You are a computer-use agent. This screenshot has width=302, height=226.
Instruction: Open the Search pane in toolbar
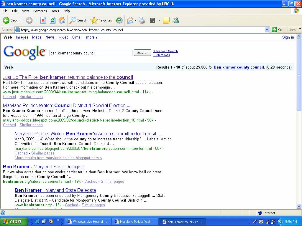coord(78,20)
